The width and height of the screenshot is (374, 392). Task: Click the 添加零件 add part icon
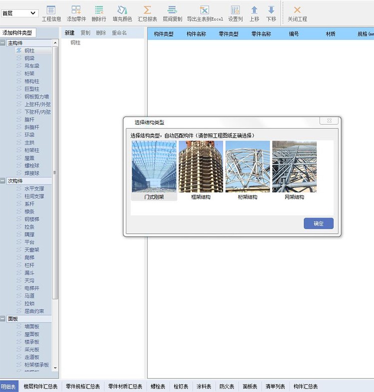76,13
